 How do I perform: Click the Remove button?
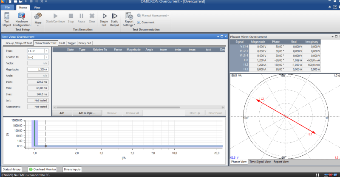tap(112, 113)
